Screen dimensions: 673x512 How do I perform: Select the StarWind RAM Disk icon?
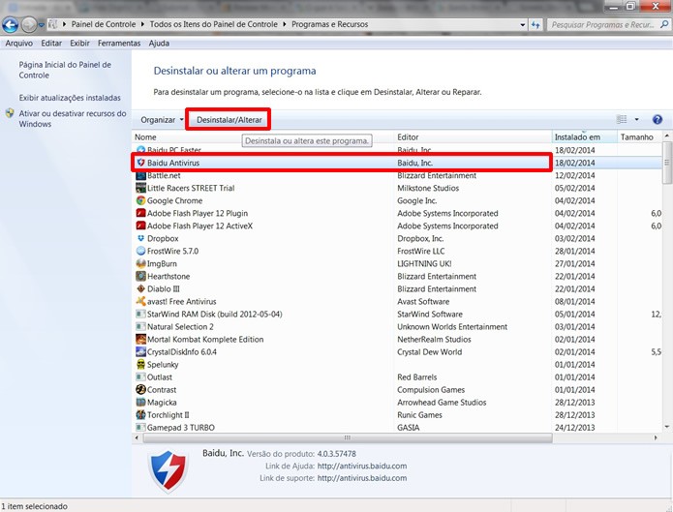tap(140, 314)
